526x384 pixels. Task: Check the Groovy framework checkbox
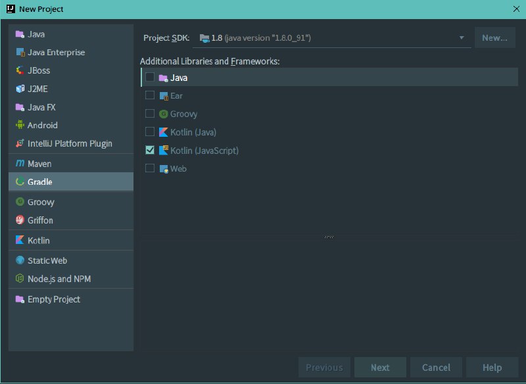150,113
